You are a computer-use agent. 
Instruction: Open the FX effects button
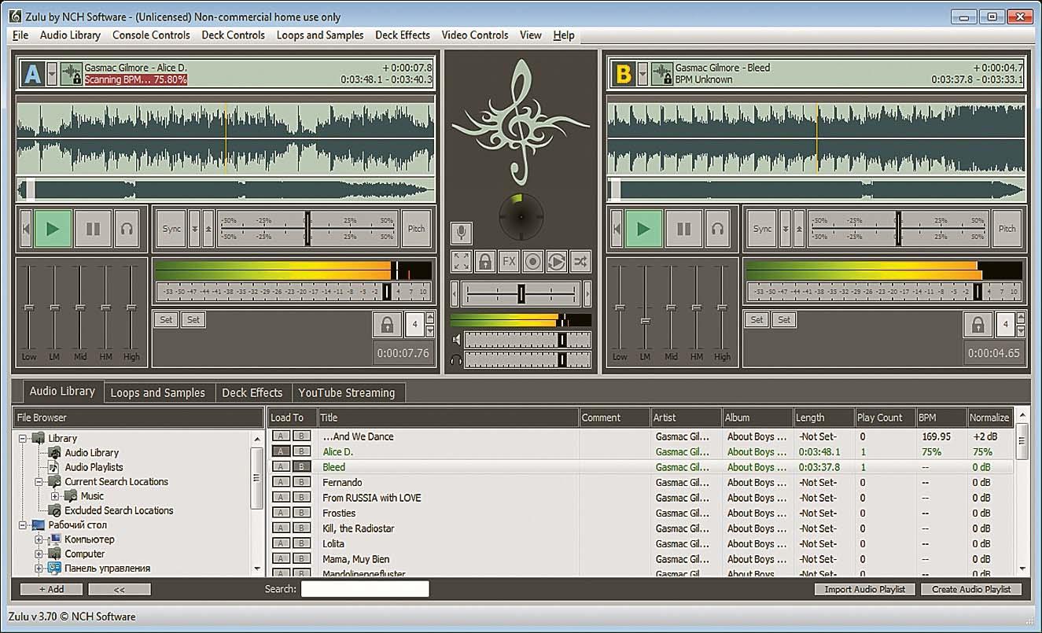(509, 261)
